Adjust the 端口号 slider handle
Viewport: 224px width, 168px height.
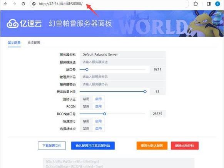[x=87, y=69]
